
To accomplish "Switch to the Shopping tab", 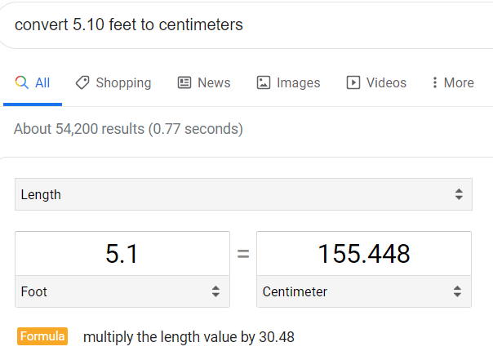I will pos(122,82).
